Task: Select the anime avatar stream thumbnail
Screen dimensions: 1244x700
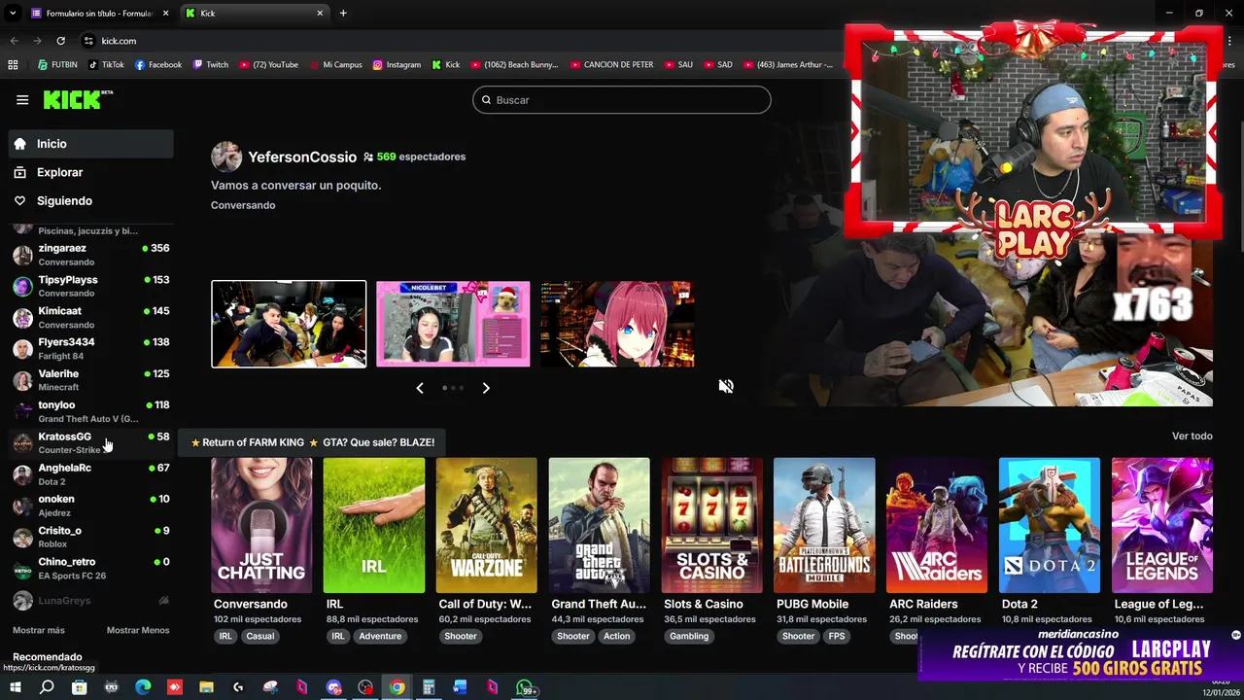Action: pos(617,324)
